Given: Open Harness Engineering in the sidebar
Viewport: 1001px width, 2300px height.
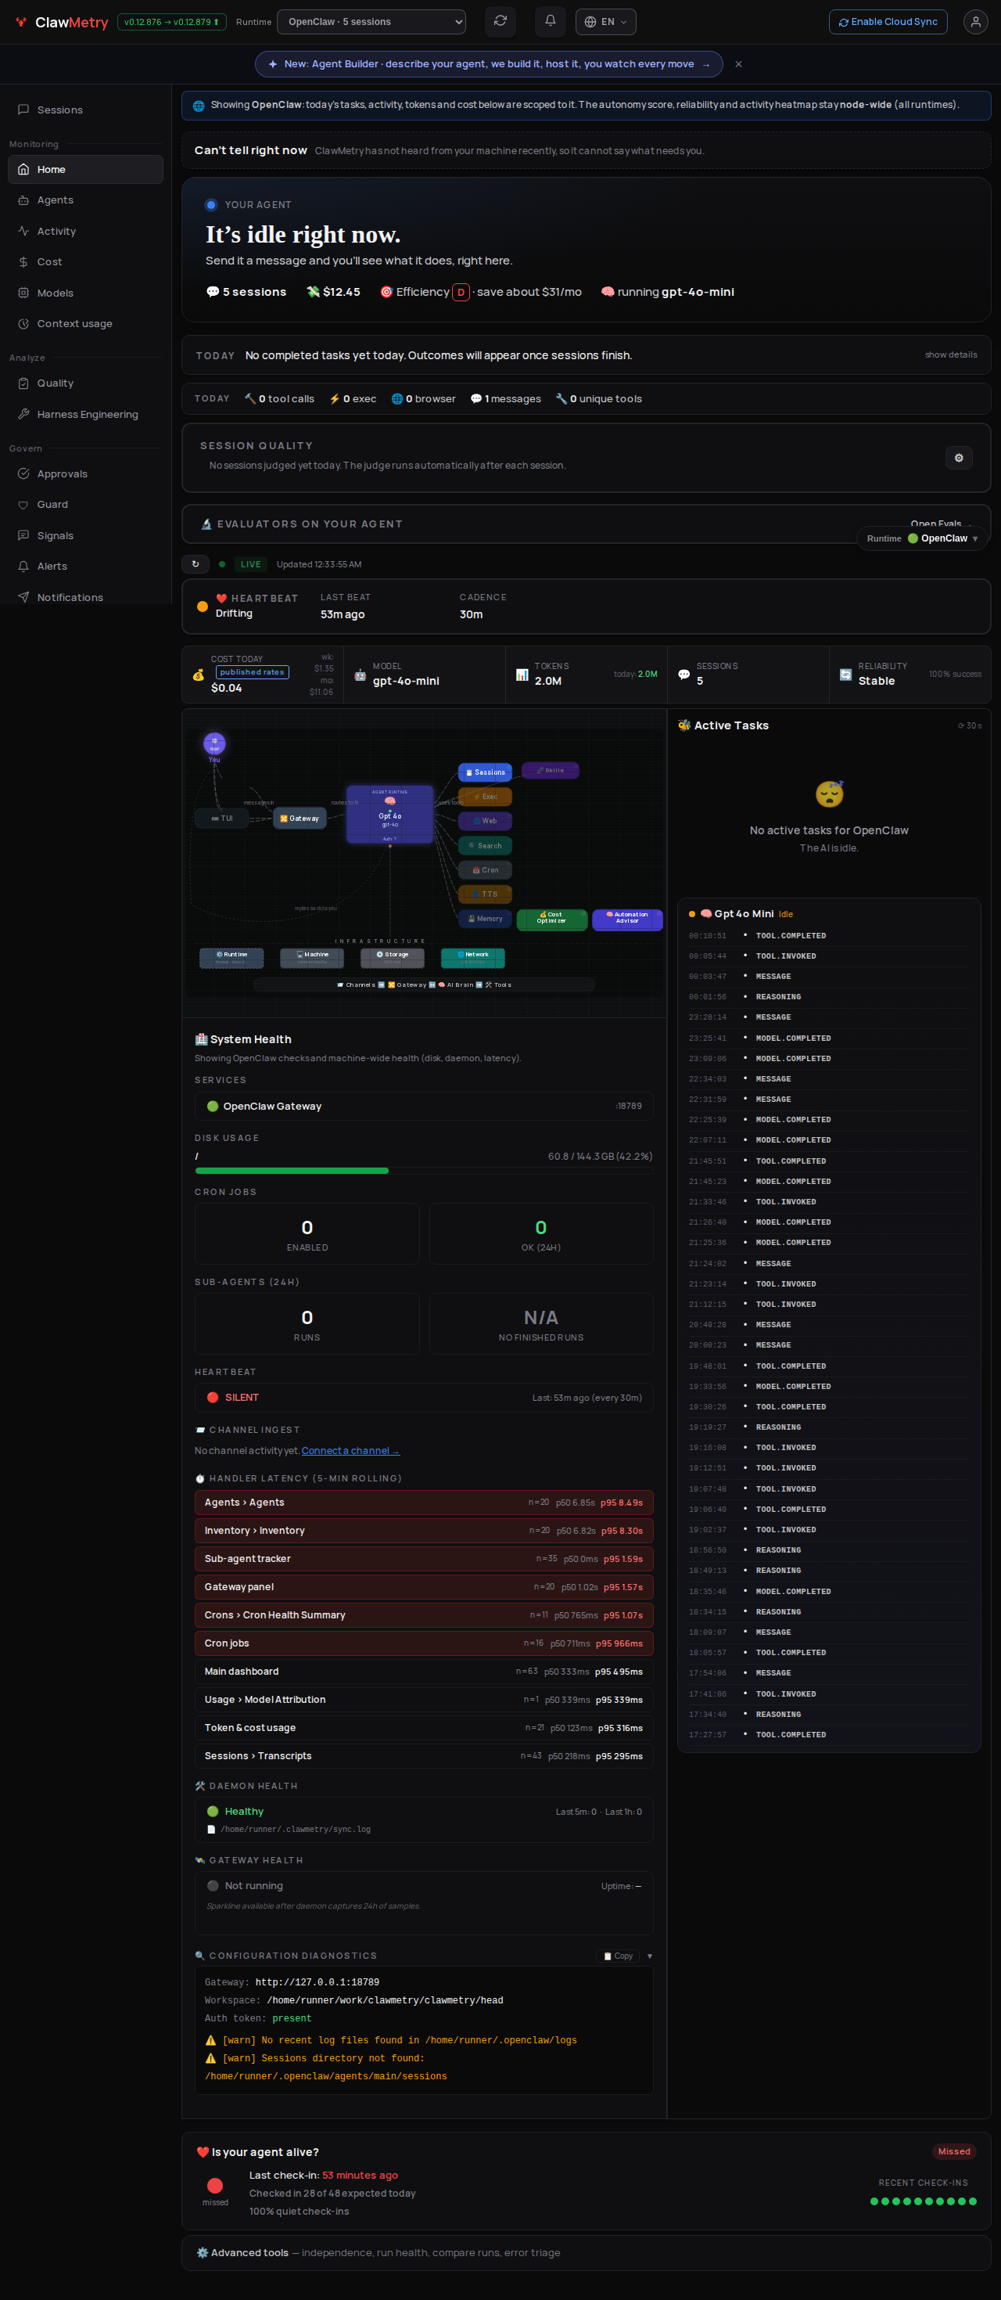Looking at the screenshot, I should click(86, 414).
